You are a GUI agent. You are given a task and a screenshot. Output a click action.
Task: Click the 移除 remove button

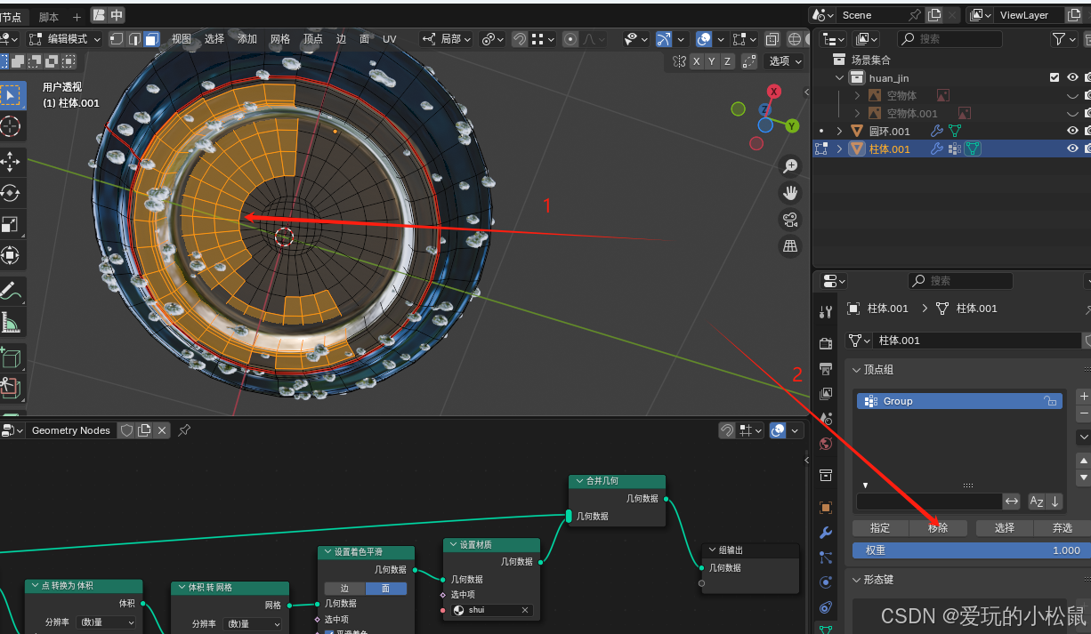pyautogui.click(x=938, y=527)
